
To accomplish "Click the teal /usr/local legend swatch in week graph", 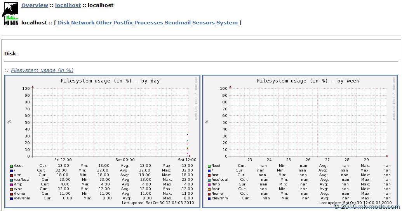I will tap(209, 180).
